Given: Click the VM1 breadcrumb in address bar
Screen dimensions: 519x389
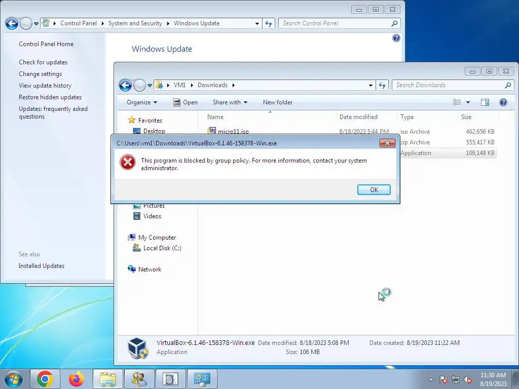Looking at the screenshot, I should click(179, 85).
